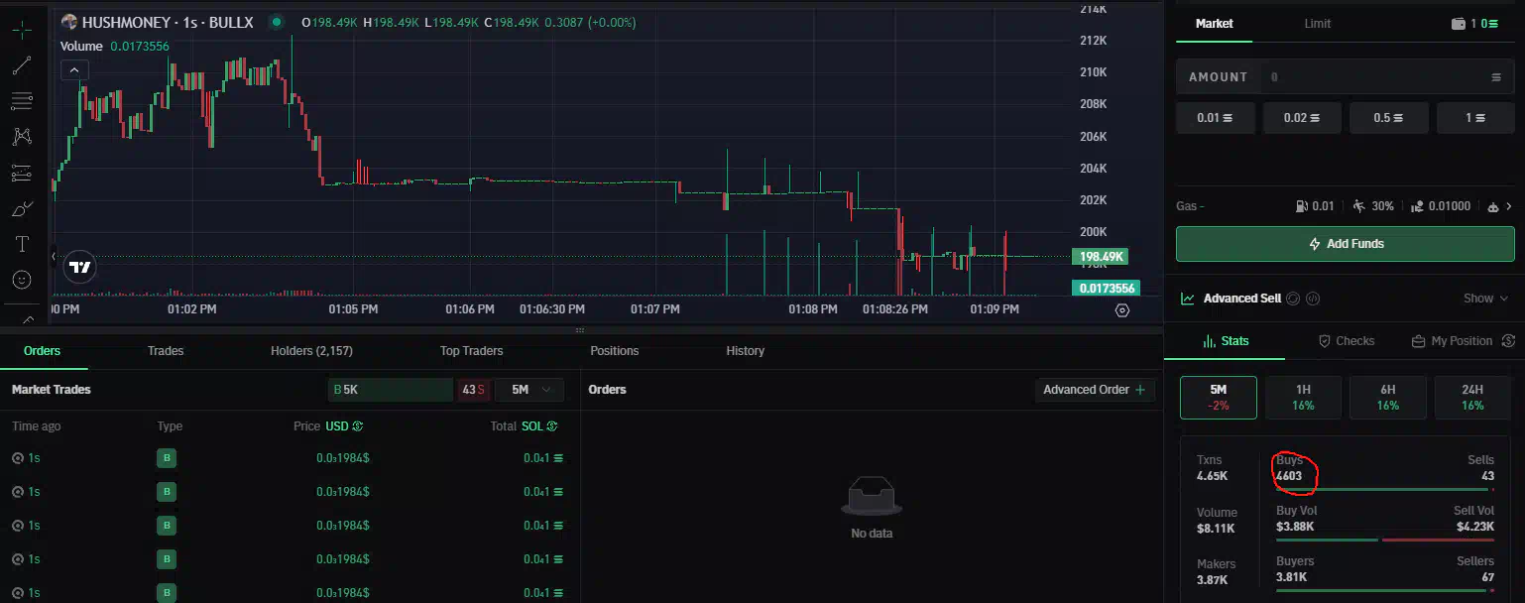Collapse the chart indicator legend
This screenshot has width=1525, height=603.
pyautogui.click(x=75, y=70)
